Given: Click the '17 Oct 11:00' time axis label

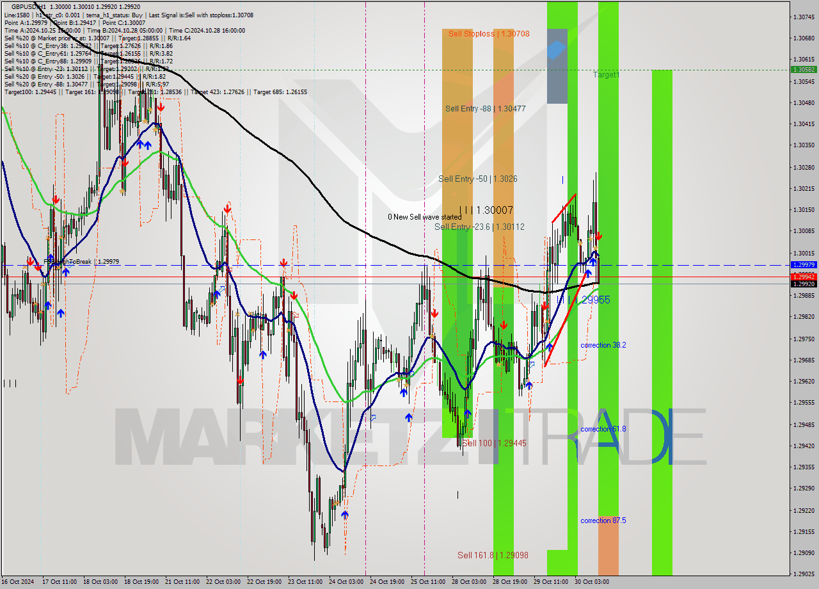Looking at the screenshot, I should point(59,582).
